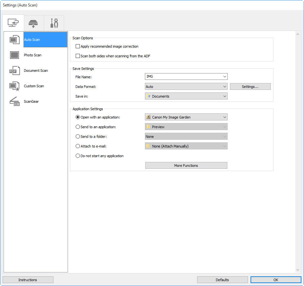Open the File Name dropdown

[x=225, y=76]
